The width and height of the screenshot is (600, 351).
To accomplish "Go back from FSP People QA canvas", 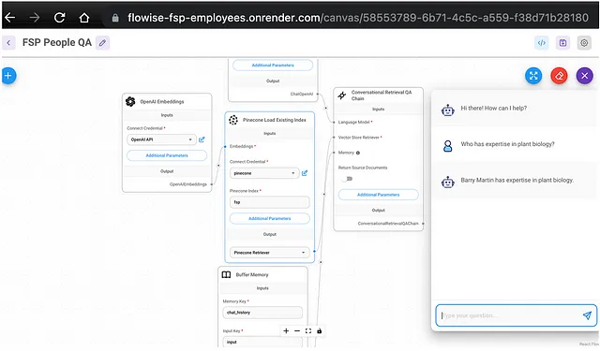I will tap(8, 43).
